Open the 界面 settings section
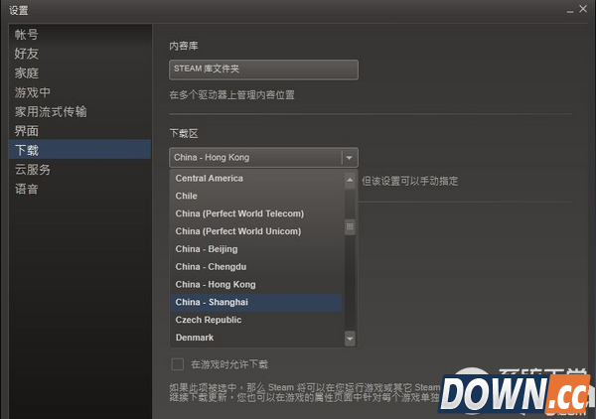The width and height of the screenshot is (596, 419). 79,131
